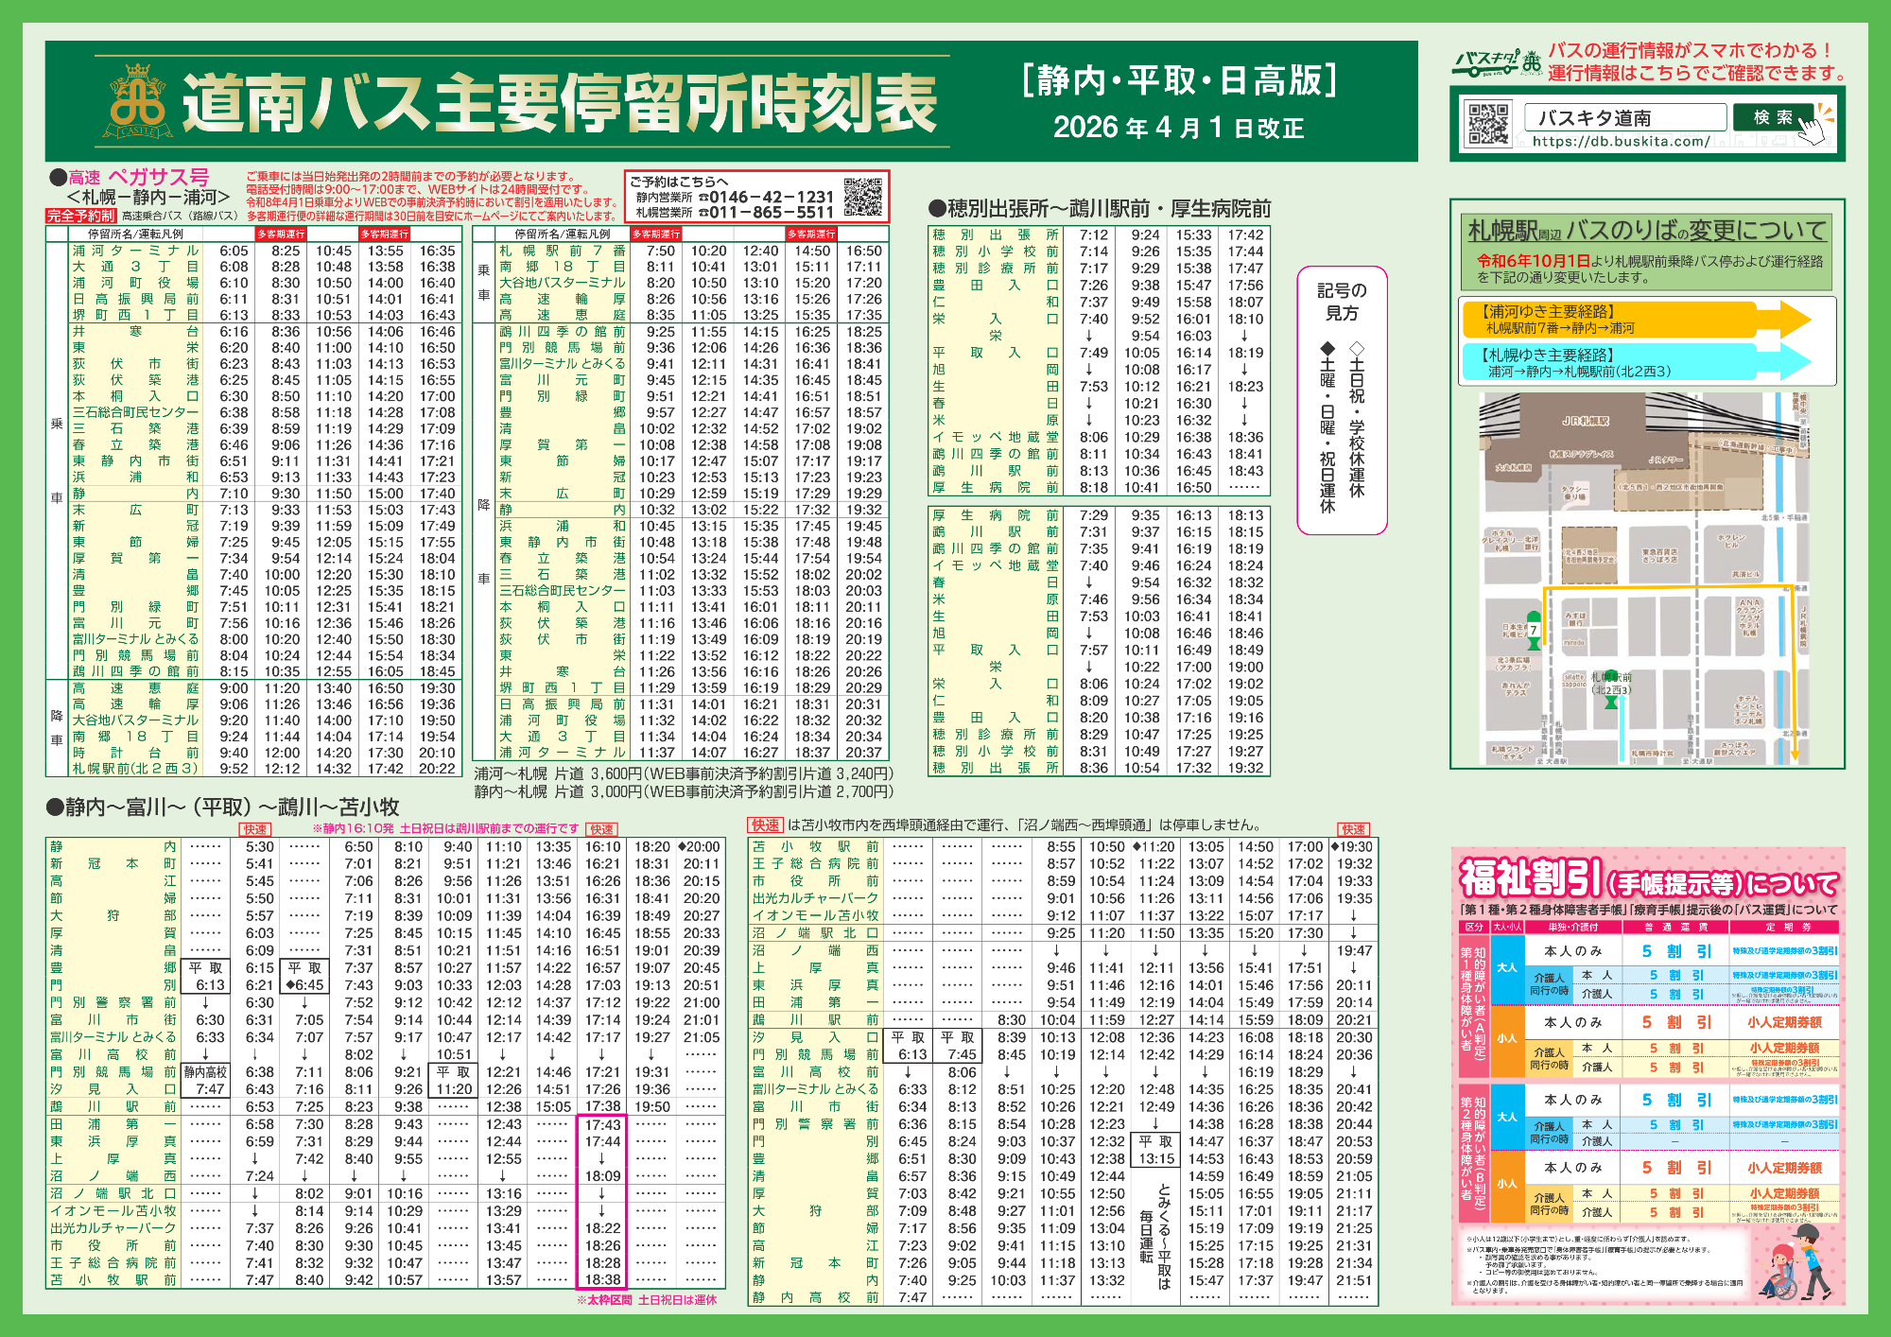Viewport: 1891px width, 1337px height.
Task: Click the cyan arrowhead of 札幌ゆき route
Action: coord(1792,363)
